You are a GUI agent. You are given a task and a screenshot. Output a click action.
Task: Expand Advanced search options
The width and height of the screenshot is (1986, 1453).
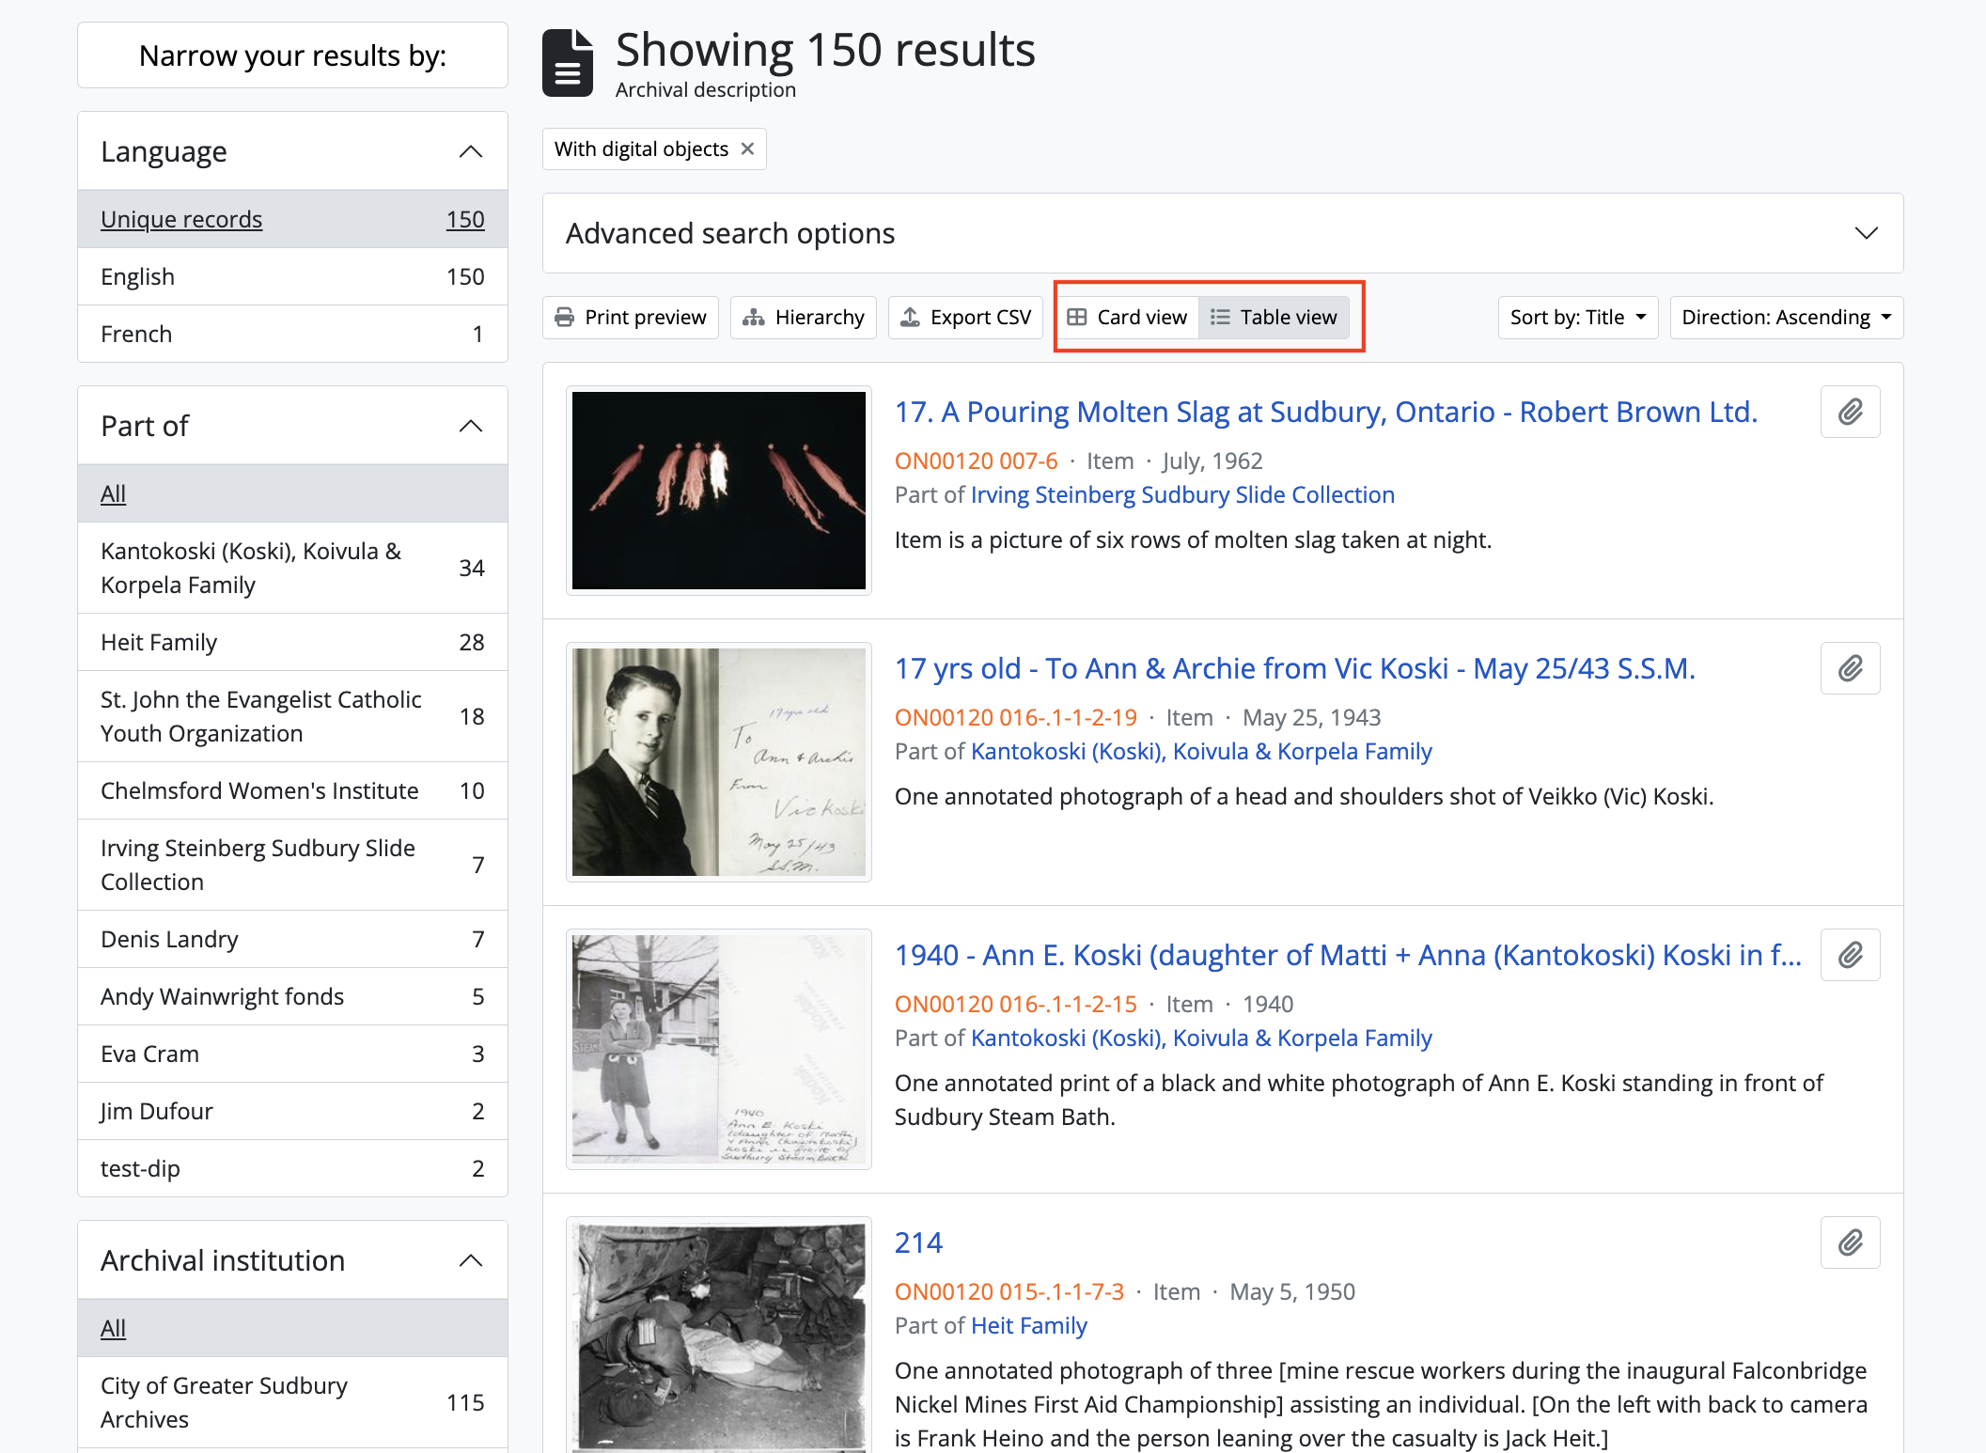click(x=1866, y=233)
